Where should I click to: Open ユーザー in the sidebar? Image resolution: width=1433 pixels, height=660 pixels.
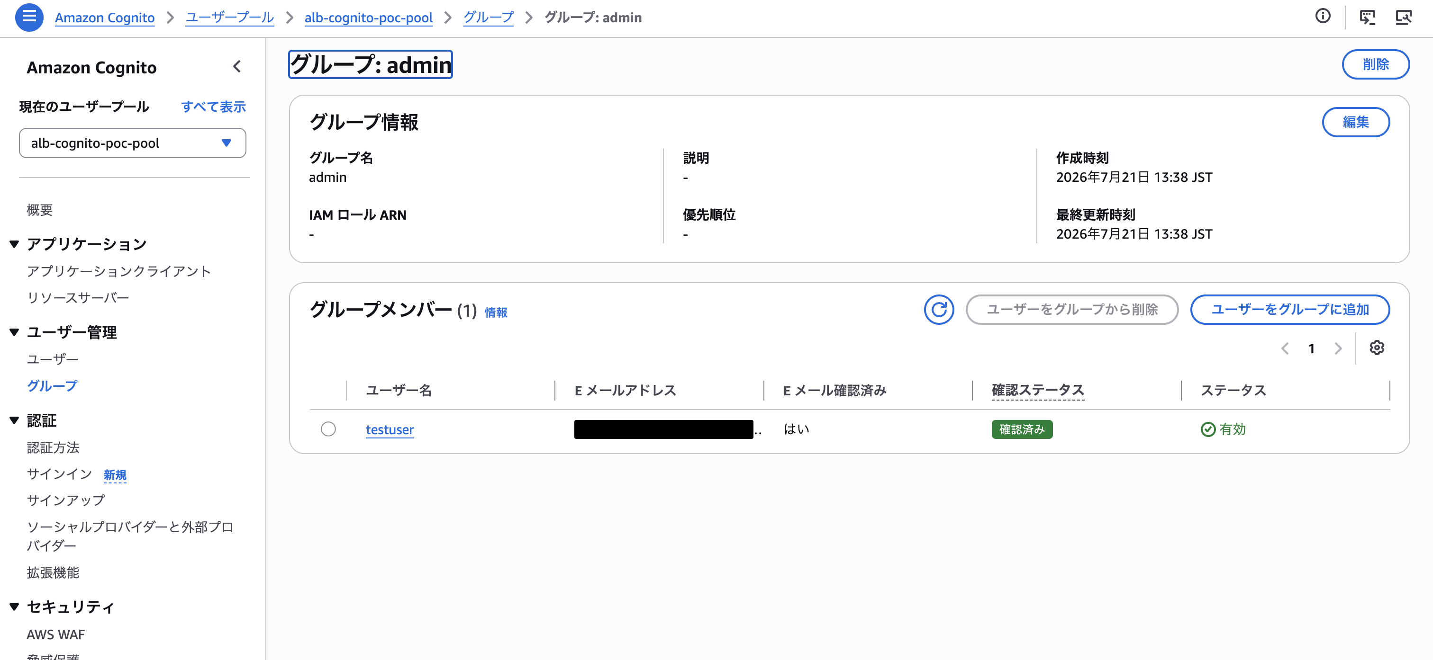click(x=52, y=359)
